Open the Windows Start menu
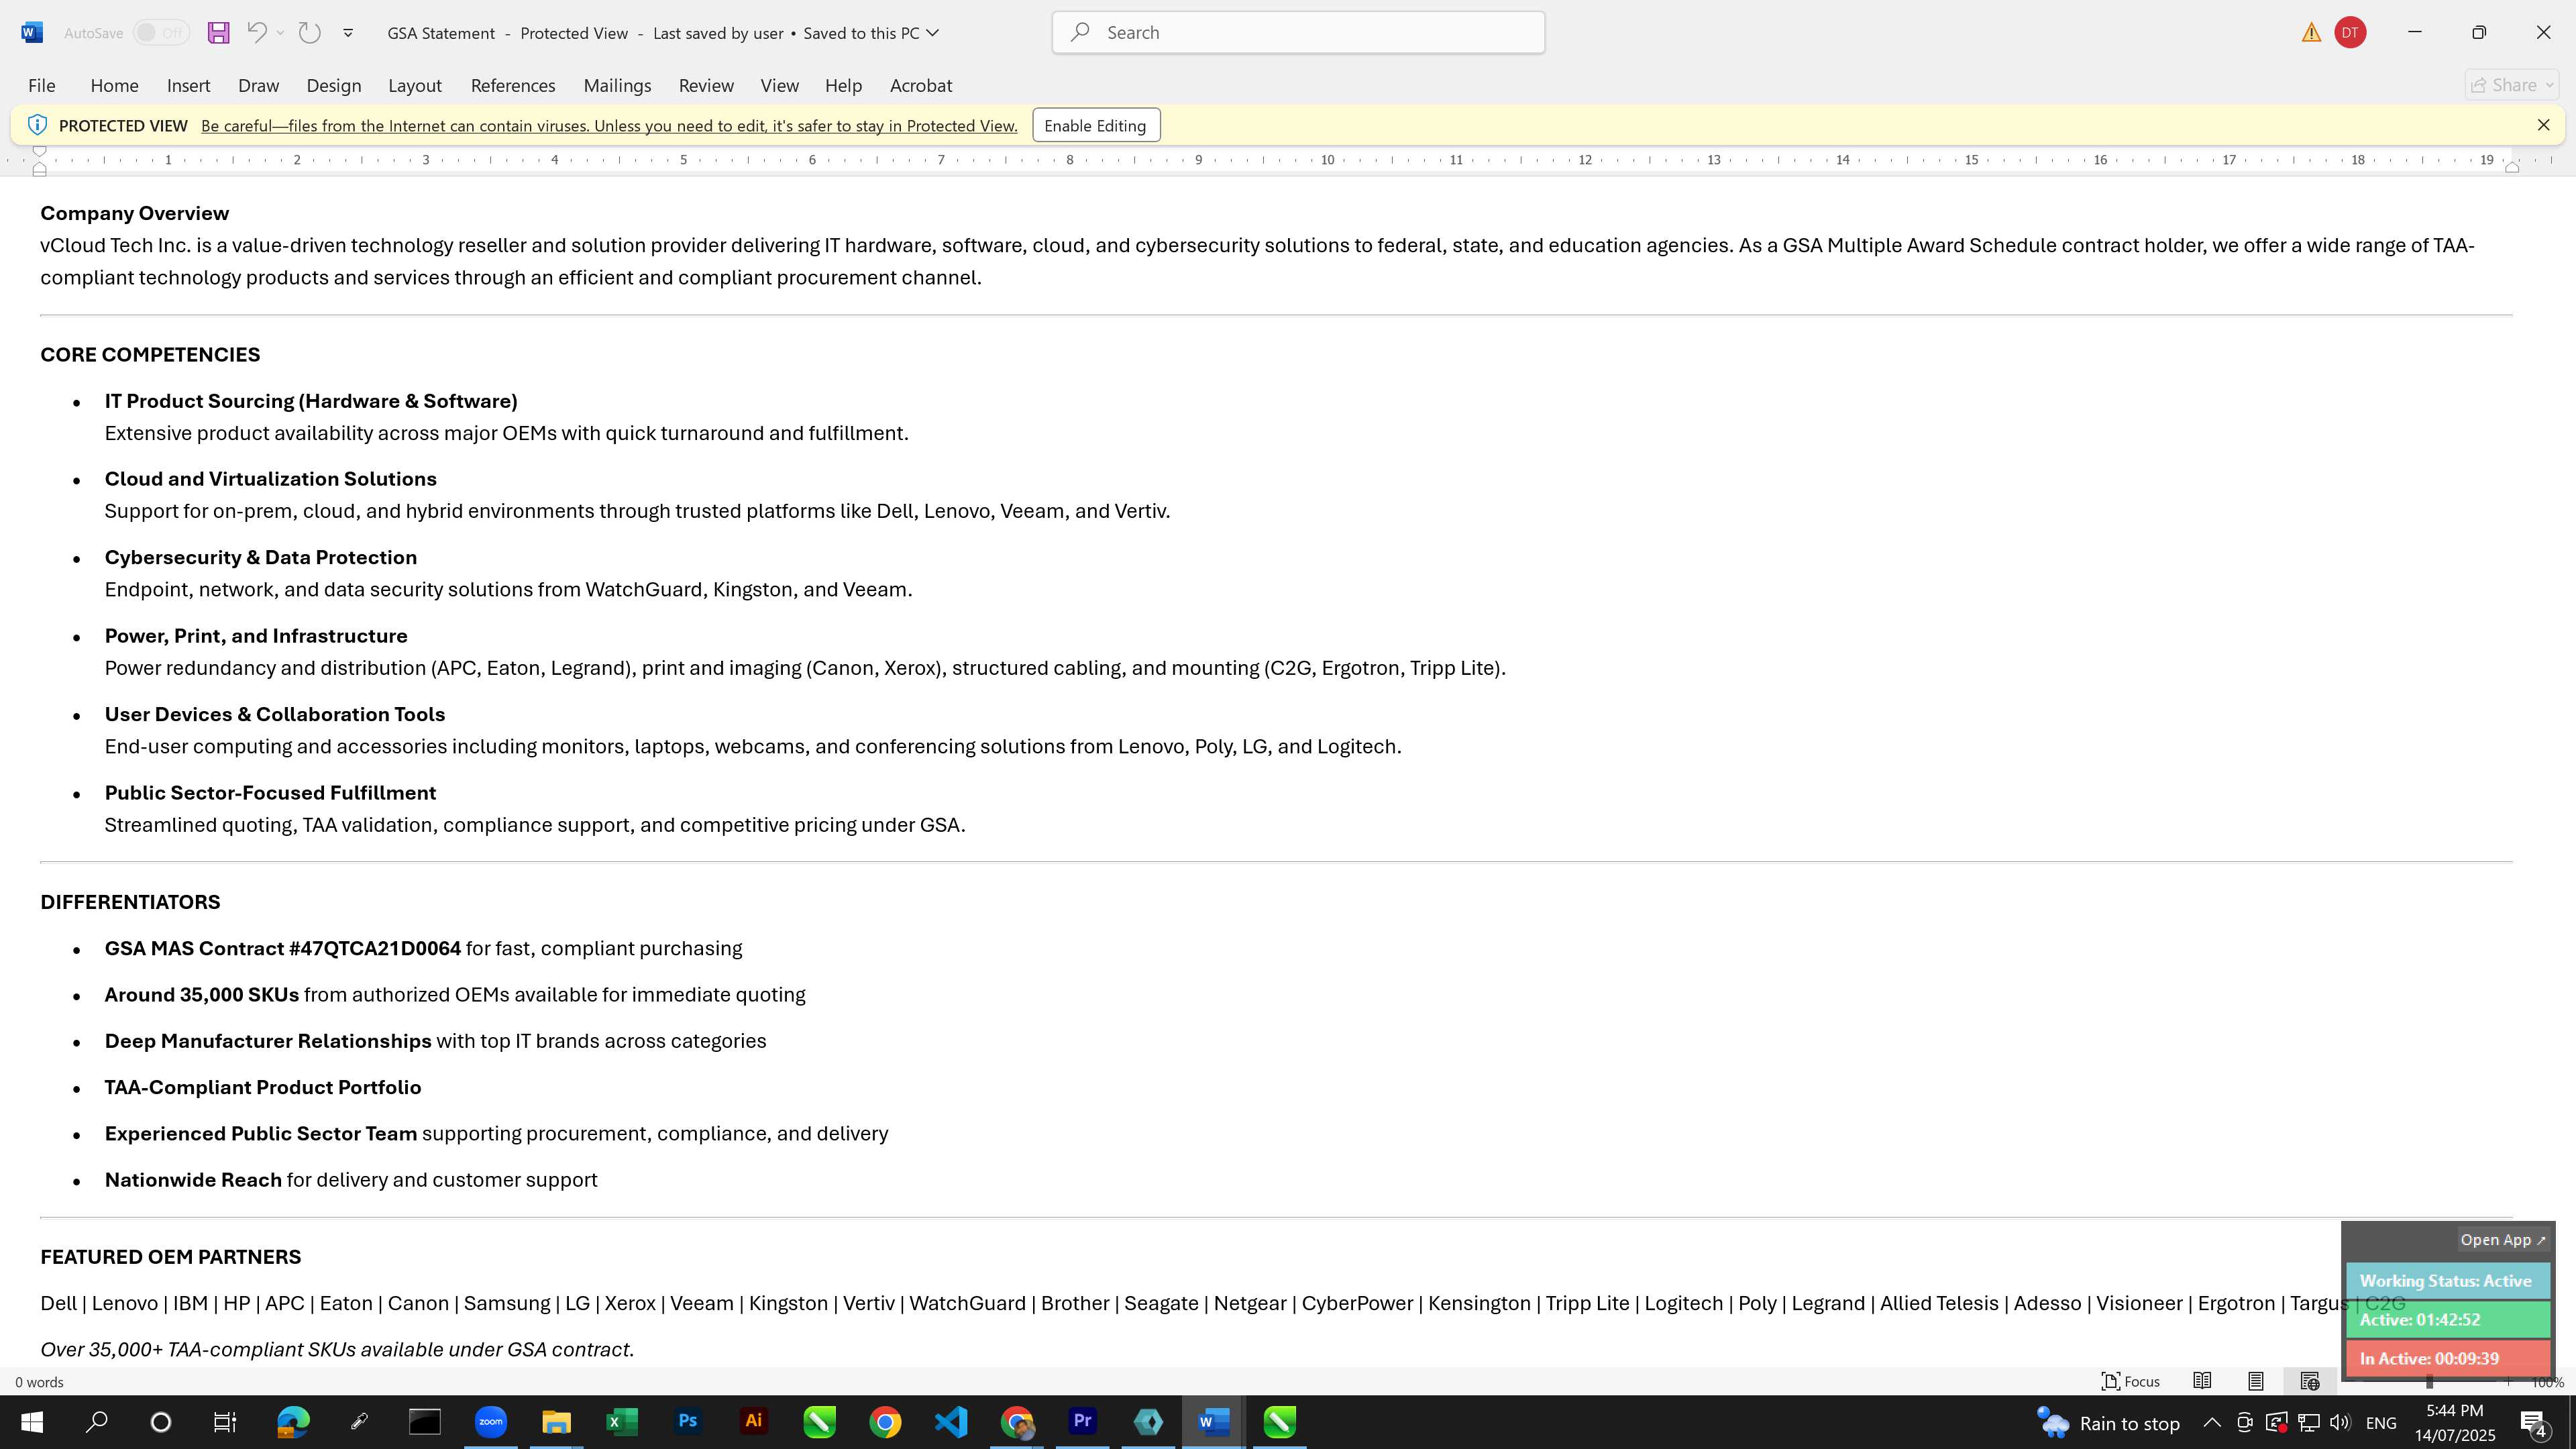2576x1449 pixels. tap(32, 1422)
